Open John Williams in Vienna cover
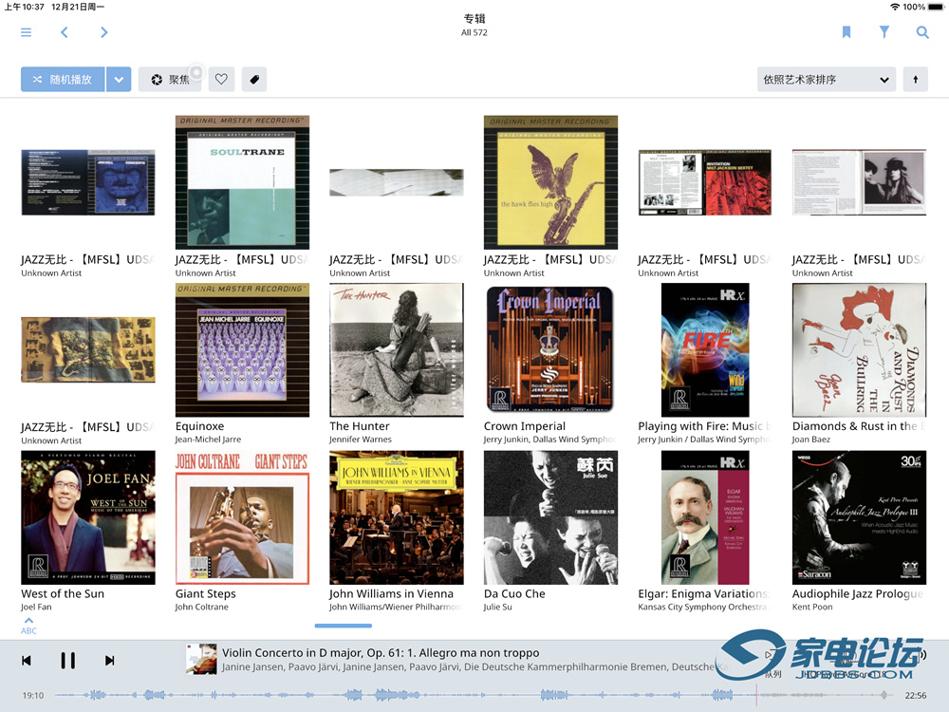 (x=397, y=517)
